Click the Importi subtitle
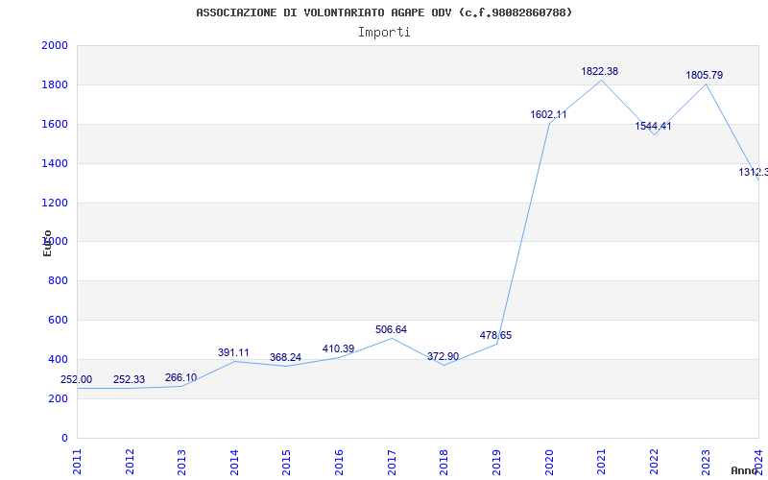The image size is (768, 480). [x=384, y=33]
